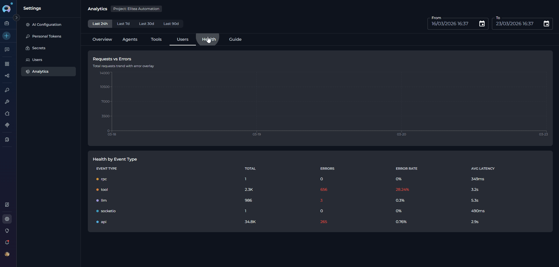
Task: Click the Project: Elitea Automation chip
Action: point(136,9)
